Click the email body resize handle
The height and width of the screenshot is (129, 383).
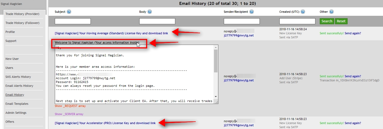[x=216, y=102]
